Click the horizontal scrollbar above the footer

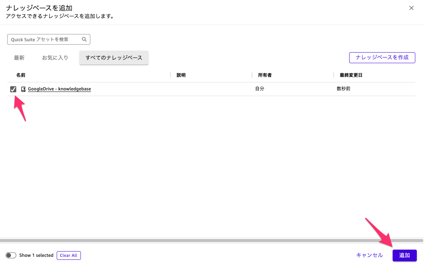[212, 241]
